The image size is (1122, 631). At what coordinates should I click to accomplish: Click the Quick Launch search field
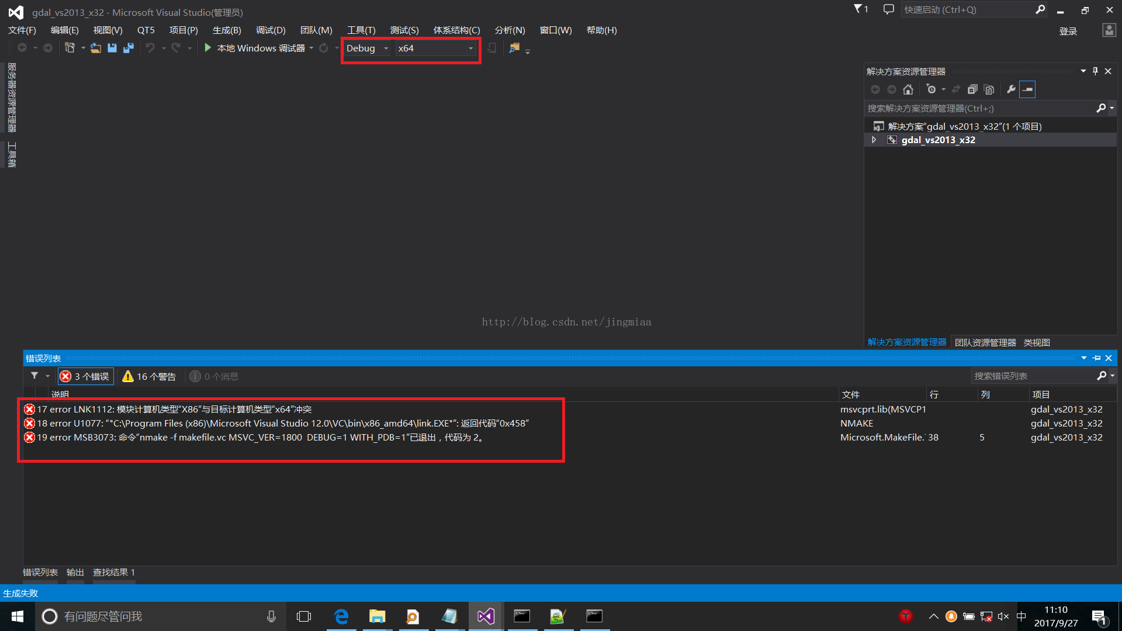(968, 9)
